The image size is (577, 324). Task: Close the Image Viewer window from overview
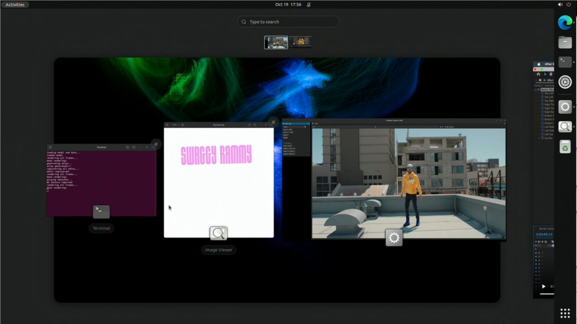(273, 122)
